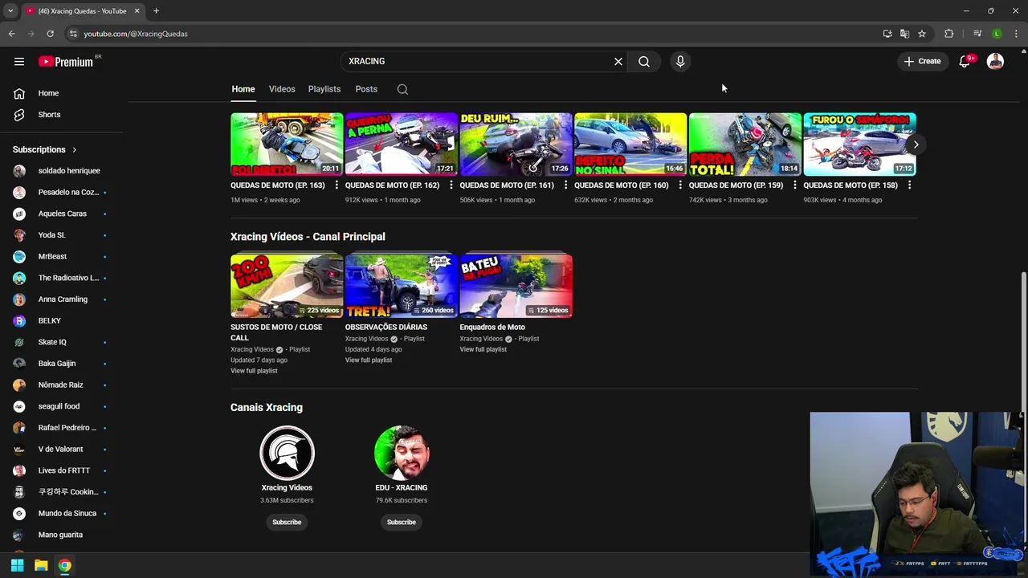
Task: Switch to the Videos channel tab
Action: pyautogui.click(x=282, y=89)
